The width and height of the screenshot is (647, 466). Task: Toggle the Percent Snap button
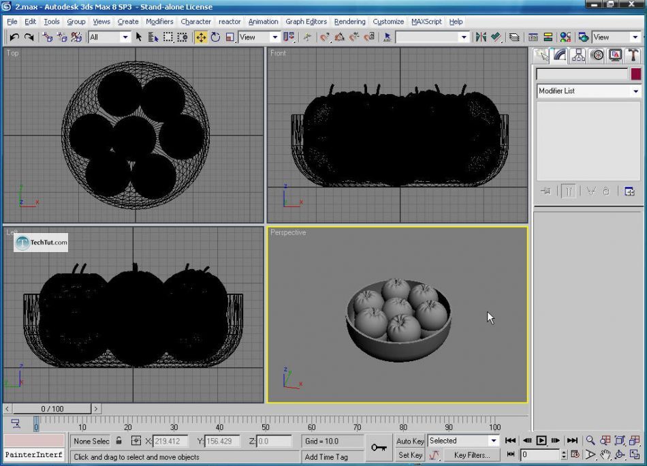pyautogui.click(x=354, y=37)
